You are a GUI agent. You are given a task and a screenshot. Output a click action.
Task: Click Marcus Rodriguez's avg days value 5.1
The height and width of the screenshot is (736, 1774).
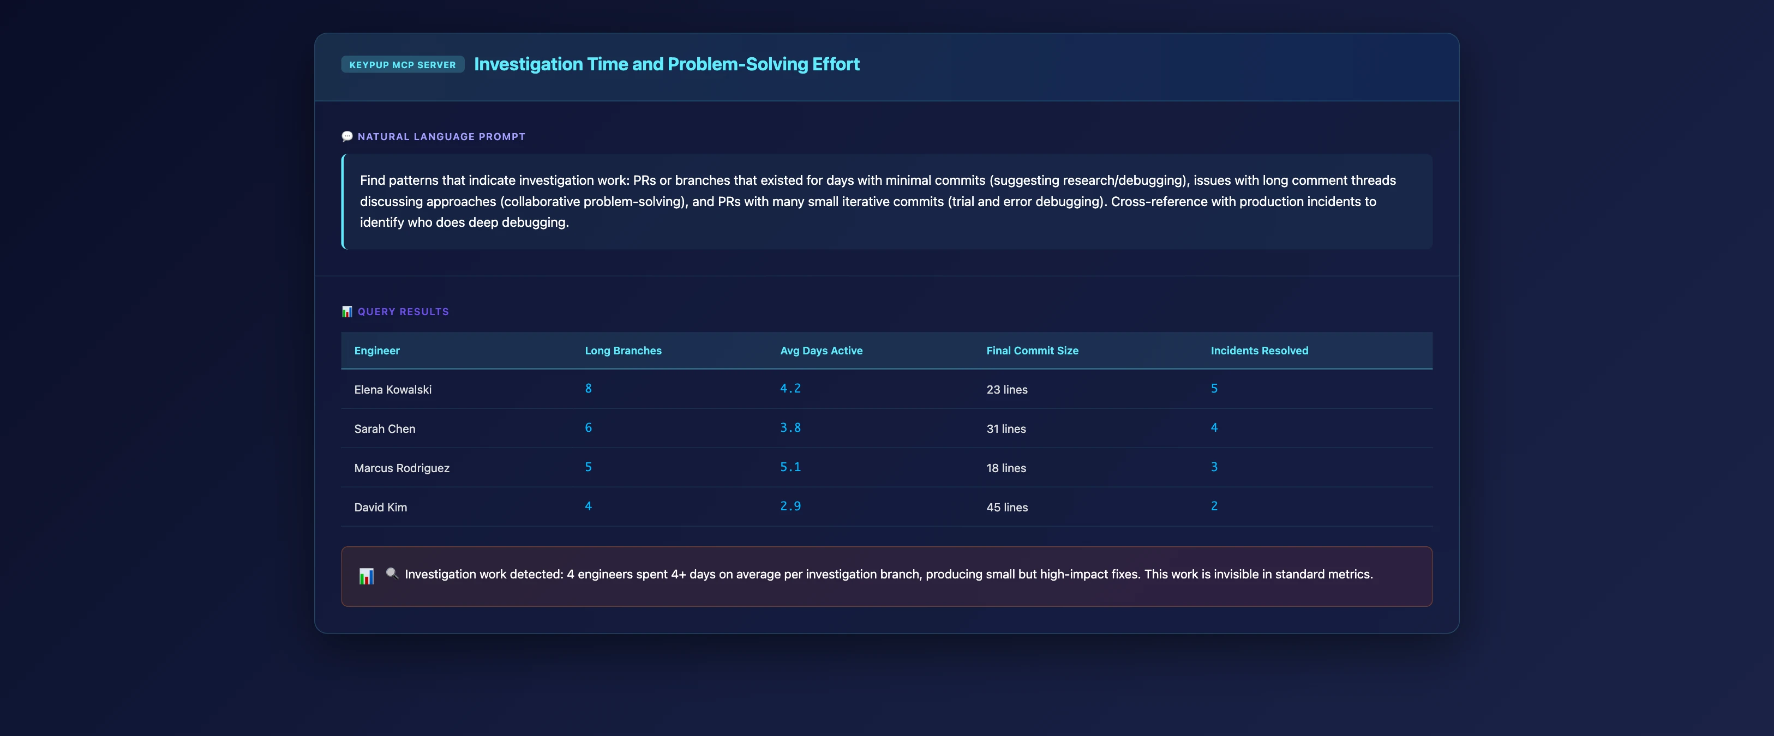point(790,467)
